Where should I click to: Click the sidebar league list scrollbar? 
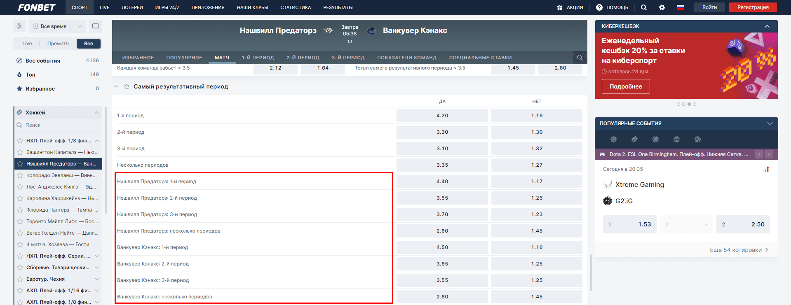coord(106,161)
